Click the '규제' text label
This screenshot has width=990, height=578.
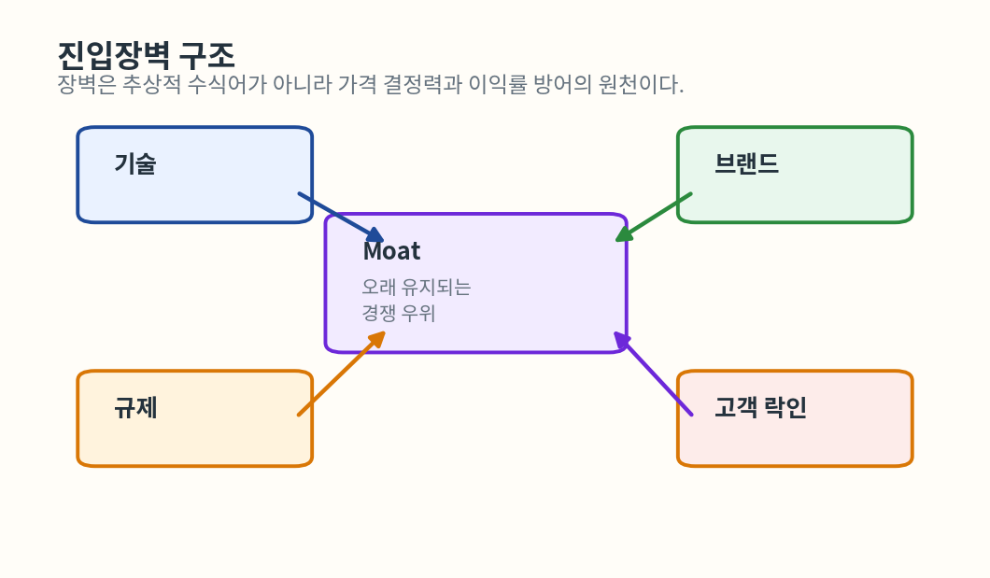click(x=135, y=408)
